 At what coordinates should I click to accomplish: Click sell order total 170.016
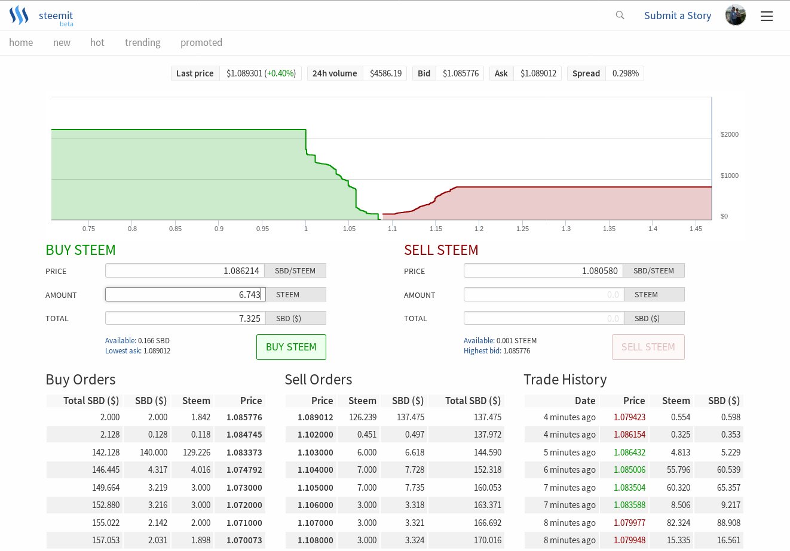[x=488, y=540]
